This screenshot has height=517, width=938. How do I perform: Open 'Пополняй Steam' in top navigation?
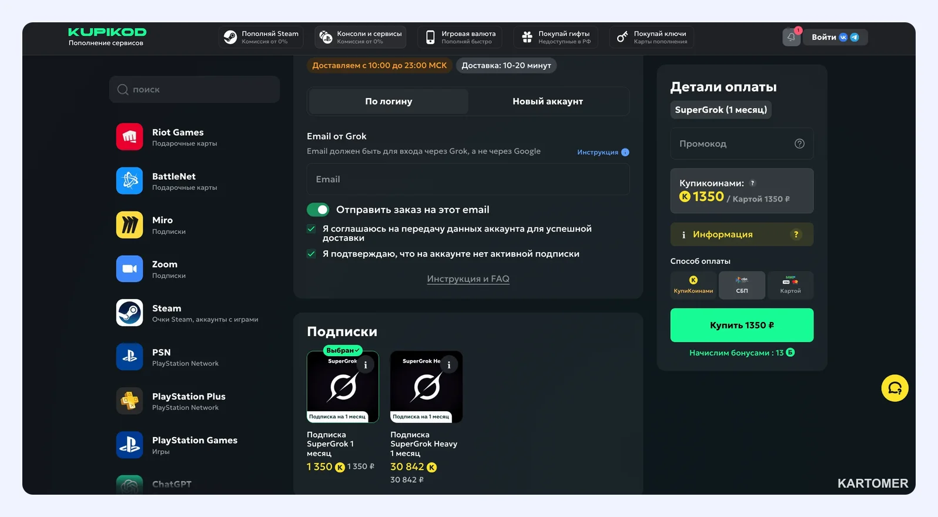261,37
